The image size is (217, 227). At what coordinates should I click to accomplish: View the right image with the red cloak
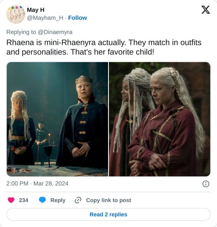pyautogui.click(x=160, y=119)
